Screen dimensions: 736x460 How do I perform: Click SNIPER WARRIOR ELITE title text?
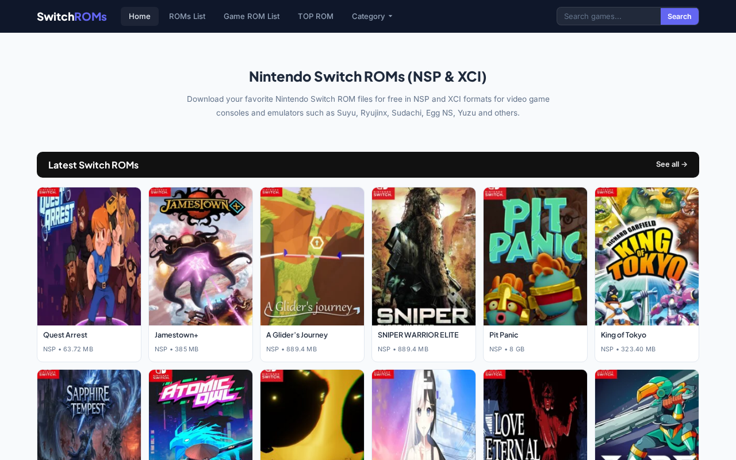418,335
